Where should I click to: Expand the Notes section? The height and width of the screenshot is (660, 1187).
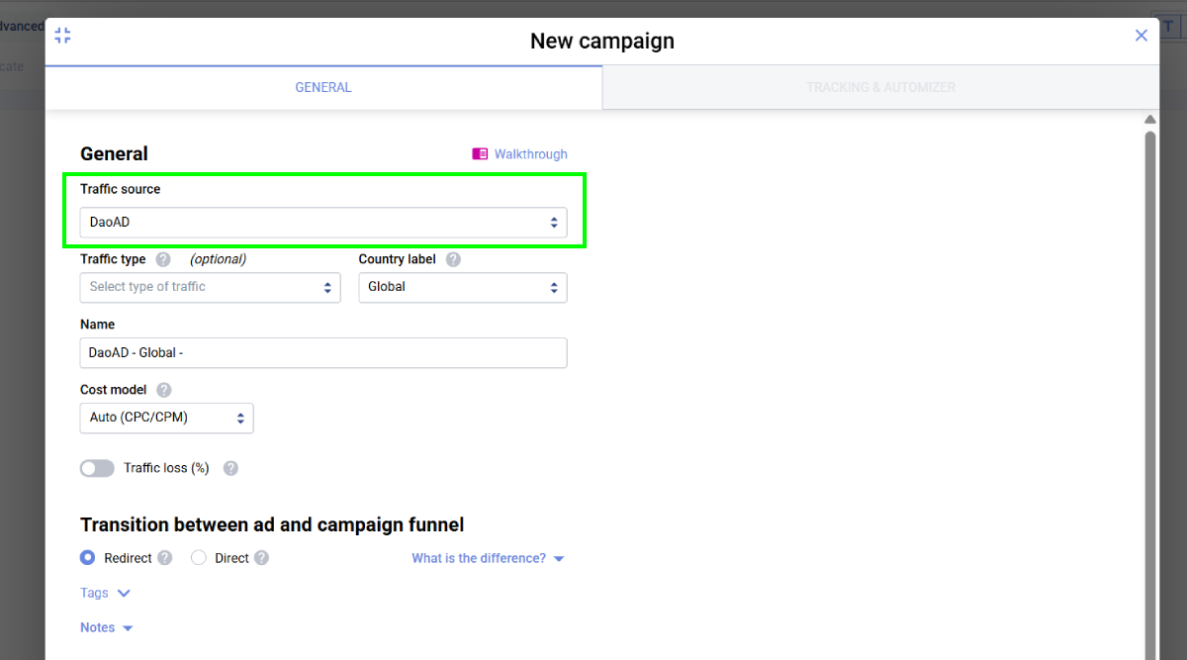coord(107,627)
